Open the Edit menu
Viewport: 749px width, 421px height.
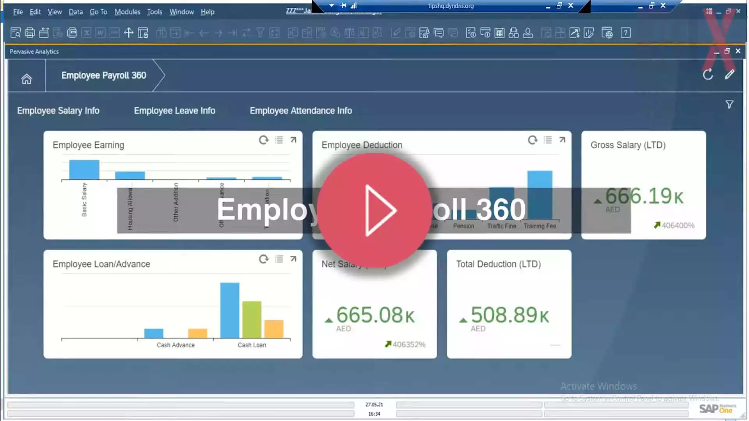35,12
